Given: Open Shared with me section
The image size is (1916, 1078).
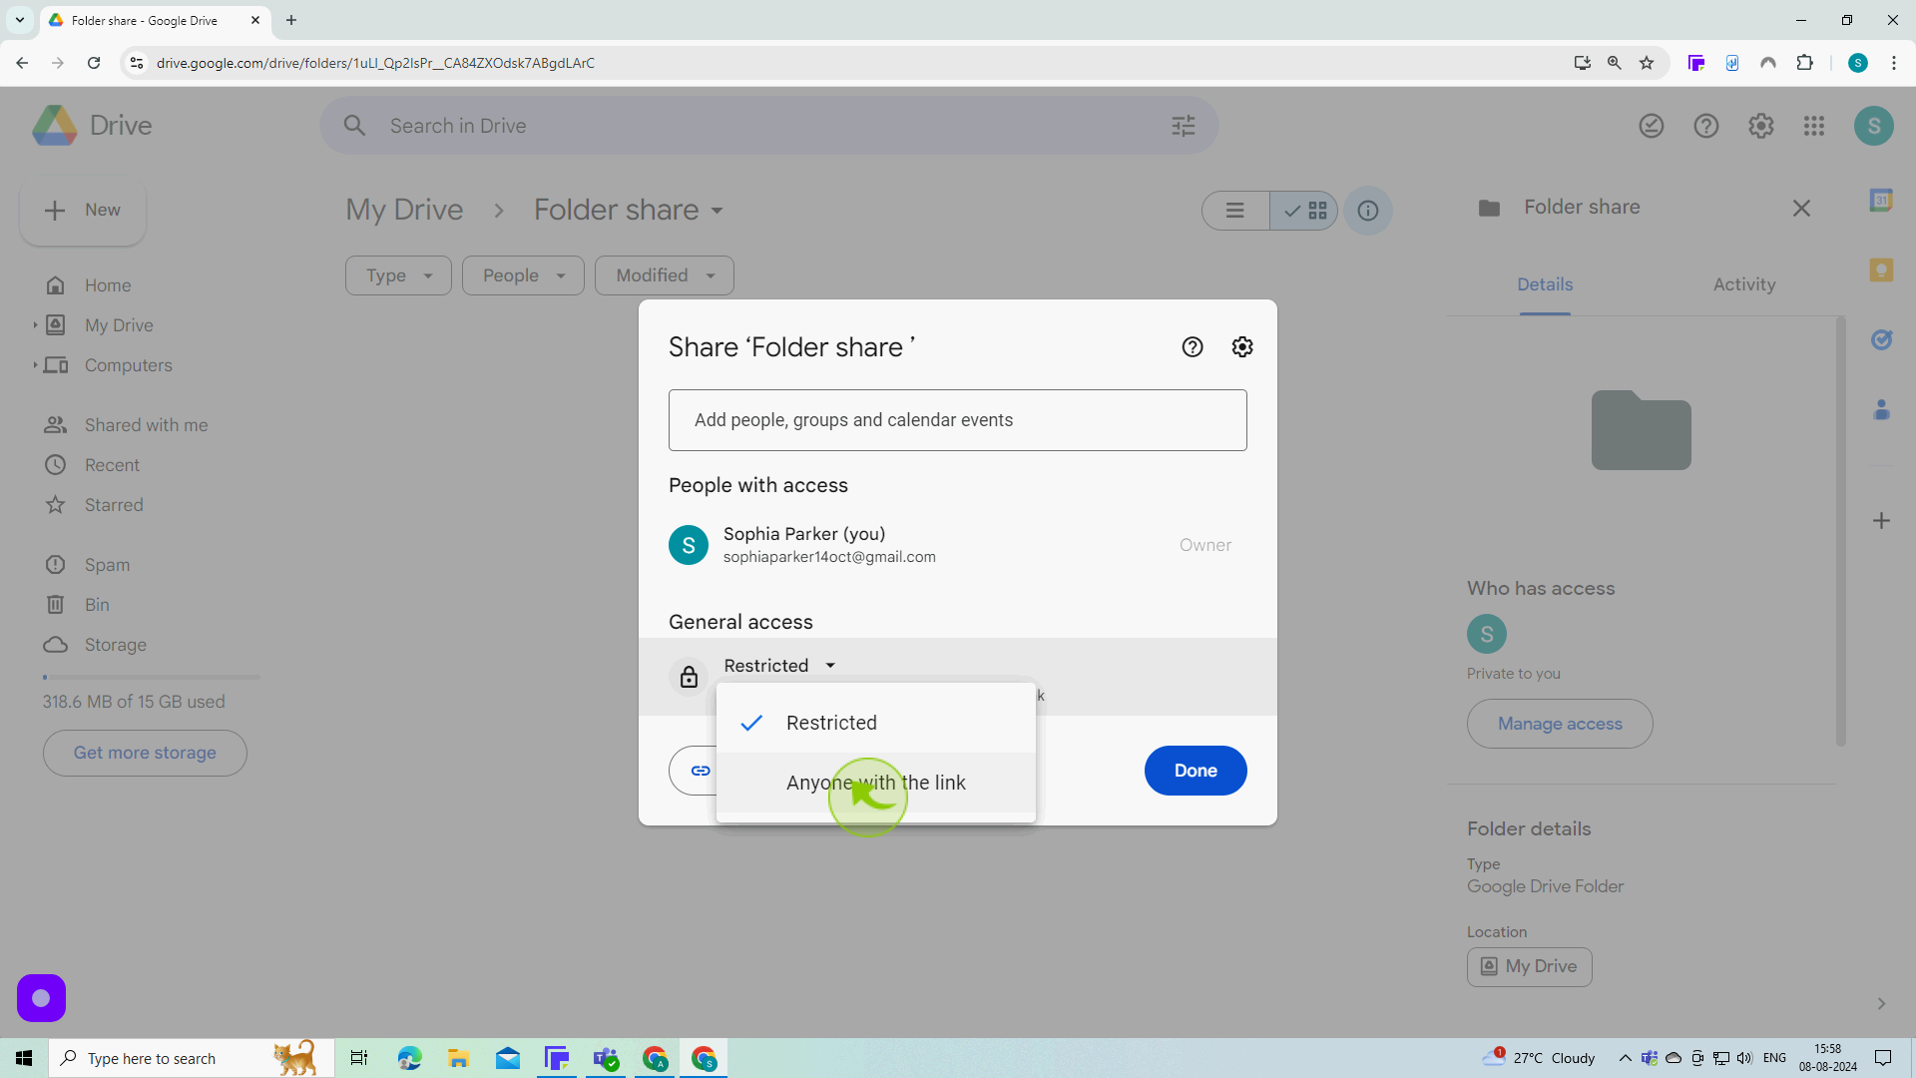Looking at the screenshot, I should point(146,425).
